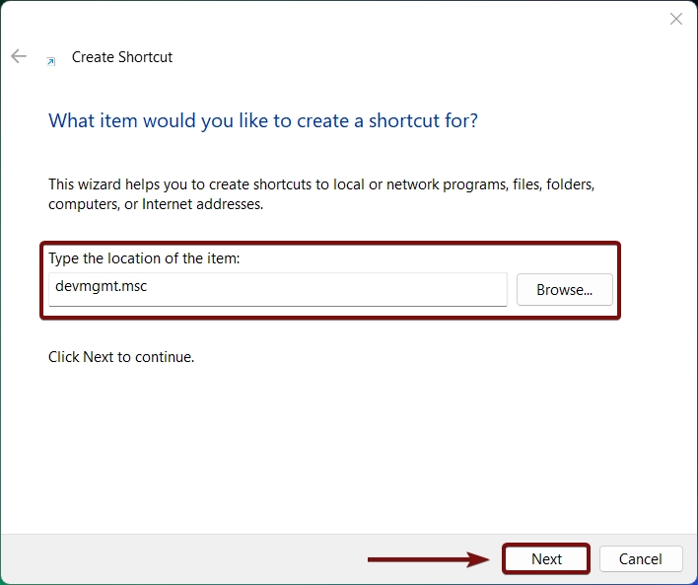Open the Browse... file picker
The height and width of the screenshot is (585, 698).
pyautogui.click(x=565, y=290)
